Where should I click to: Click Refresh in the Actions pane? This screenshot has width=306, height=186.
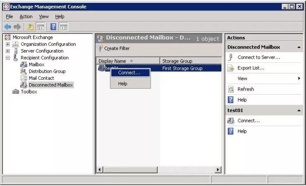tap(246, 89)
